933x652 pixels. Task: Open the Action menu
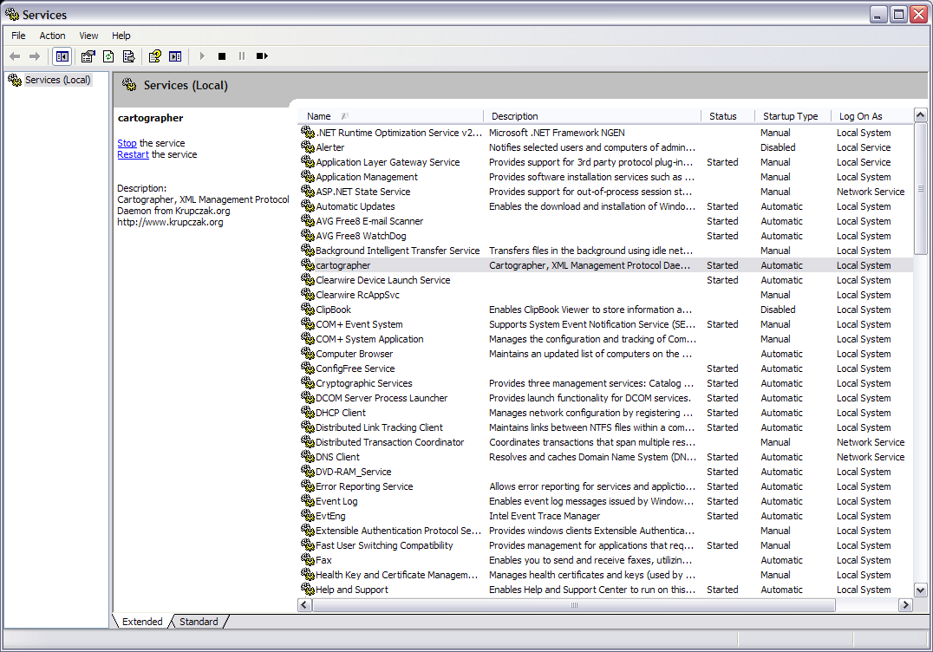[52, 36]
